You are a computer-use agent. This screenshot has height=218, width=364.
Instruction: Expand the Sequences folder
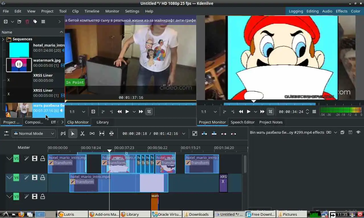[x=3, y=39]
